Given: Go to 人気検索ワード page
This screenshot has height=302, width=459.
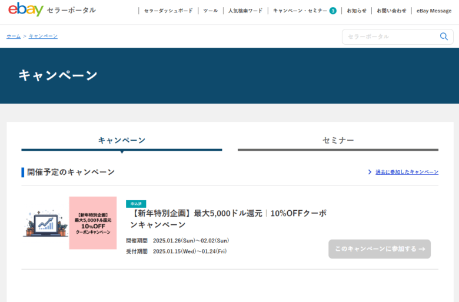Looking at the screenshot, I should pyautogui.click(x=245, y=11).
